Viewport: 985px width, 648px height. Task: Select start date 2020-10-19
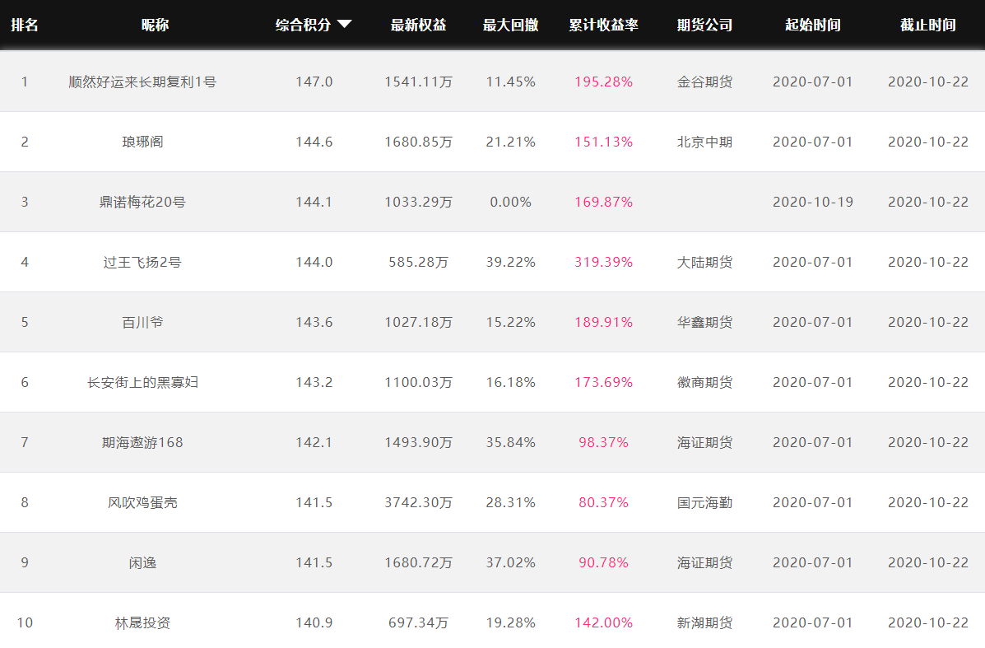(x=813, y=202)
